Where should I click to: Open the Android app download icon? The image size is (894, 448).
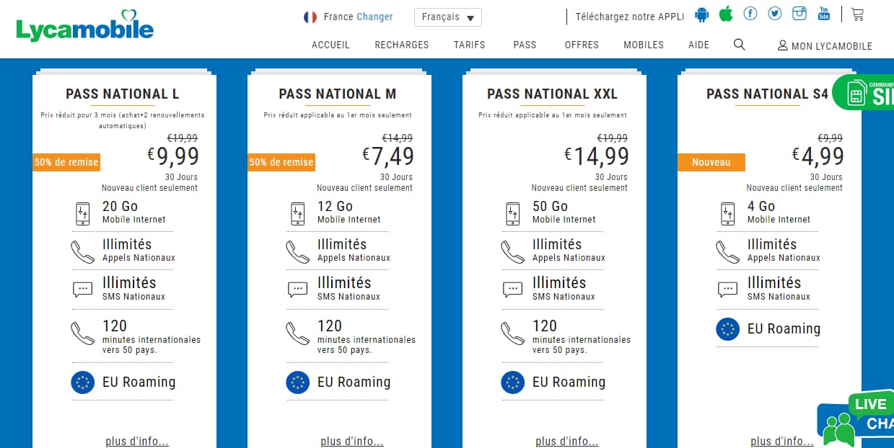pyautogui.click(x=701, y=14)
